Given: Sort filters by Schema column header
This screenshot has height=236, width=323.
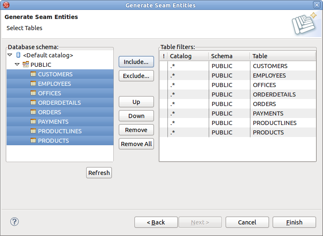Looking at the screenshot, I should (229, 56).
